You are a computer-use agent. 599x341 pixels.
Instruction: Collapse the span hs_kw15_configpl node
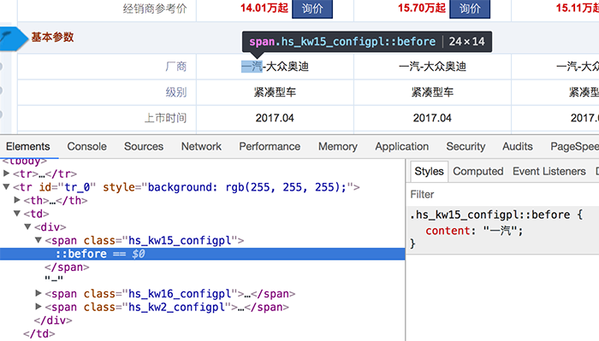click(x=39, y=240)
